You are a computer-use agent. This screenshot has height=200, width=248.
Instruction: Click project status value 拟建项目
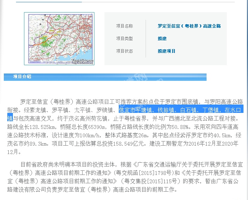click(166, 51)
